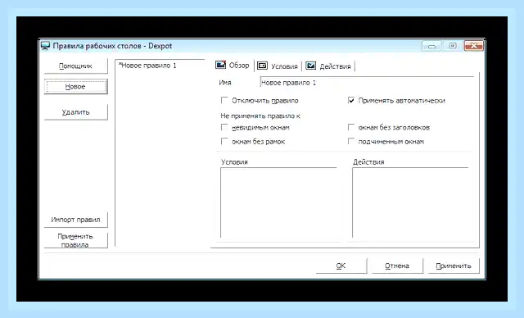Click inside the Действия list box
Screen dimensions: 524x318
click(410, 202)
